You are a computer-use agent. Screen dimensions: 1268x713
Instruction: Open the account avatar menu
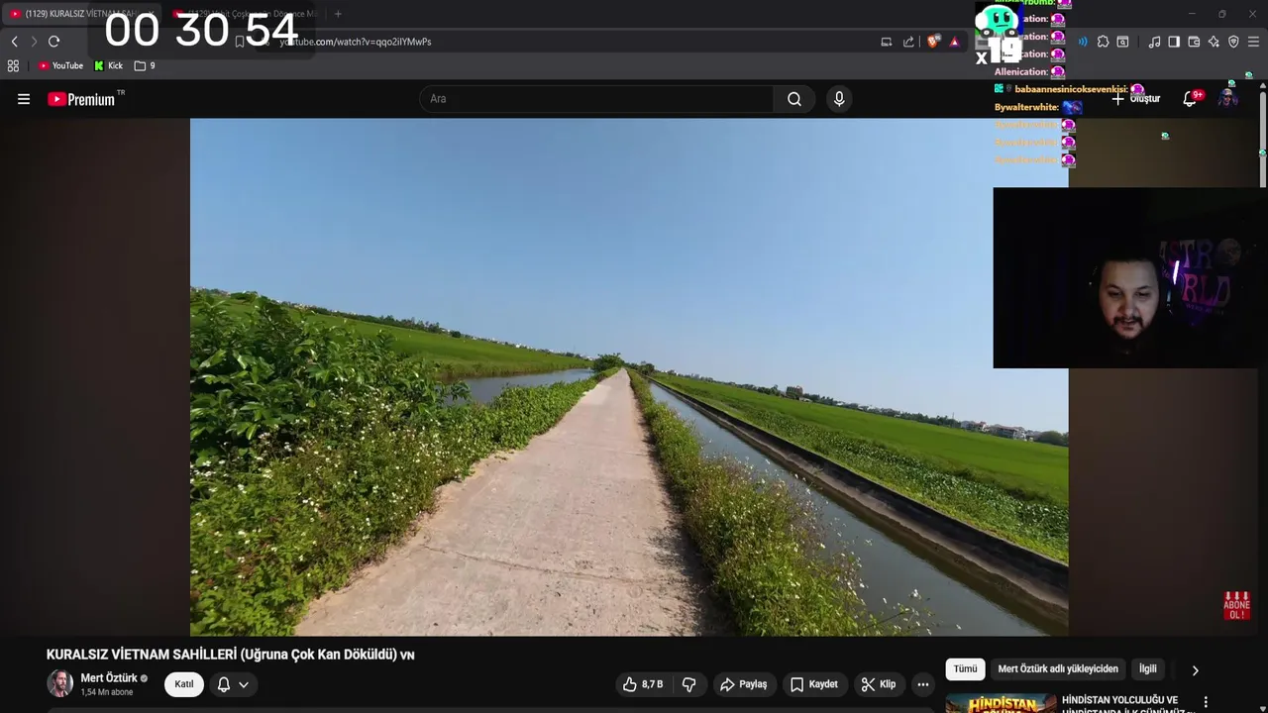pyautogui.click(x=1228, y=99)
